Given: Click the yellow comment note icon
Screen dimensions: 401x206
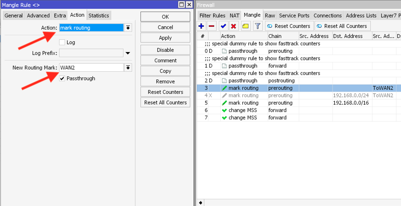Looking at the screenshot, I should [245, 26].
